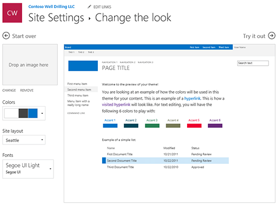Click TAB 3 in the preview
This screenshot has width=280, height=207.
click(x=91, y=52)
